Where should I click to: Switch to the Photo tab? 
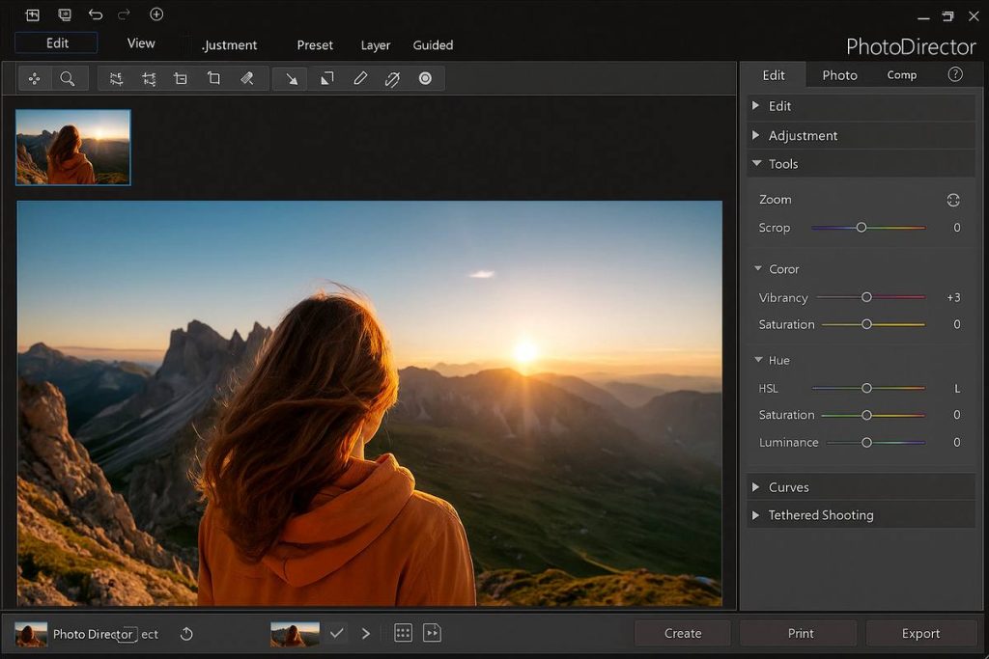(x=839, y=74)
